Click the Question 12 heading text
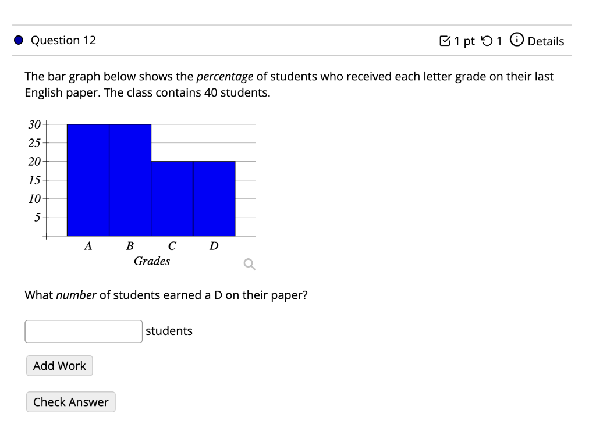This screenshot has height=435, width=596. click(63, 40)
